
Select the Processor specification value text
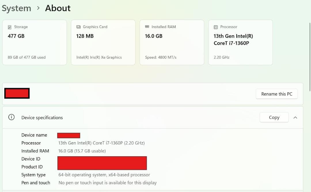pyautogui.click(x=101, y=143)
